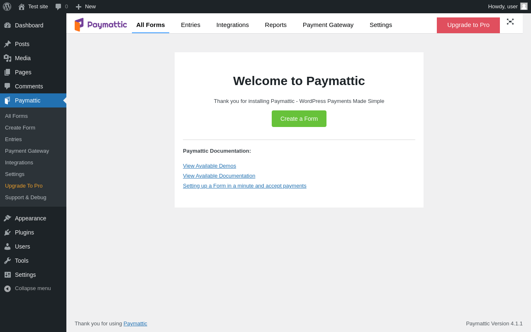Click the plus icon beside New

78,7
